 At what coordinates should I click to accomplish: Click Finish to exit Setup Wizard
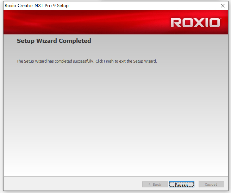click(x=181, y=184)
